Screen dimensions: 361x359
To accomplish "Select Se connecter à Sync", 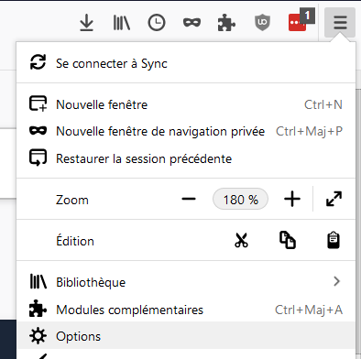I will [186, 63].
